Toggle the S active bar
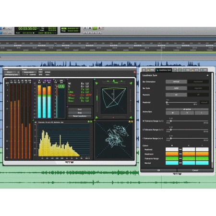Image resolution: width=216 pixels, height=216 pixels. [187, 113]
